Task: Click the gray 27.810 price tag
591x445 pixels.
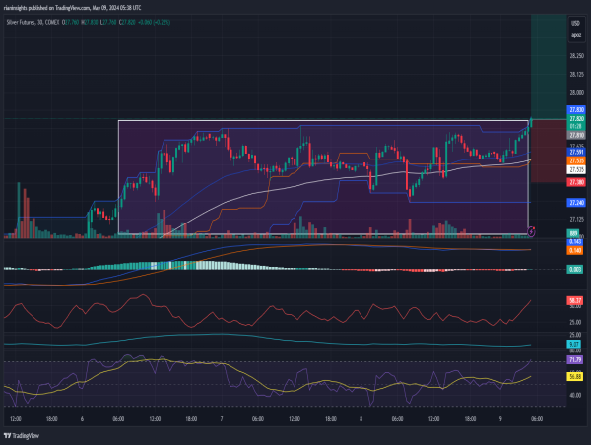Action: click(x=576, y=135)
